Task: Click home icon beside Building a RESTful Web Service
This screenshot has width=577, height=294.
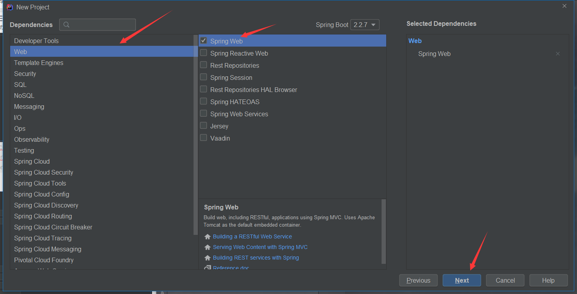Action: pyautogui.click(x=208, y=237)
